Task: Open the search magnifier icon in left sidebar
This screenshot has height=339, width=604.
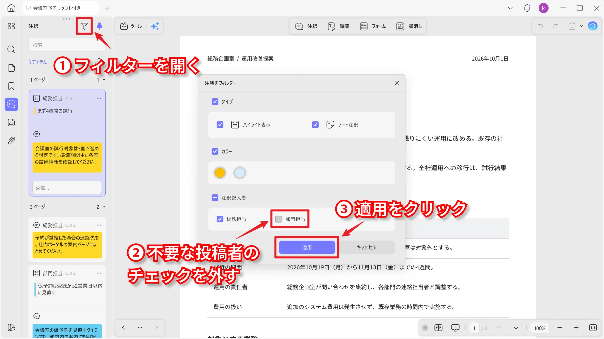Action: pyautogui.click(x=11, y=50)
